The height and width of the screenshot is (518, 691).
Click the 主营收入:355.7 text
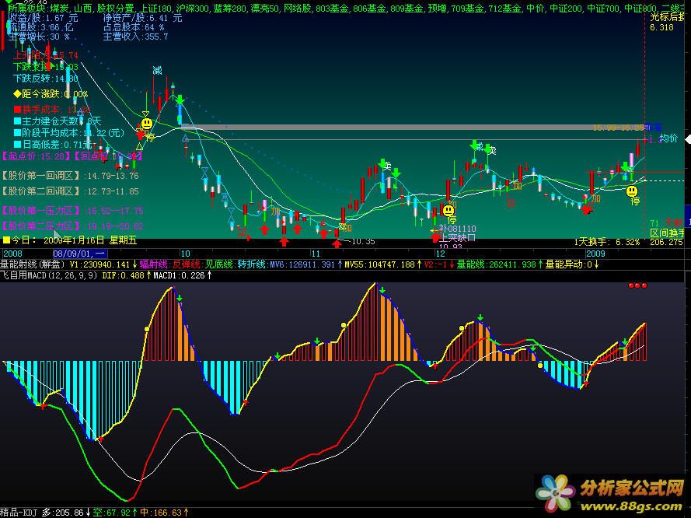[136, 37]
